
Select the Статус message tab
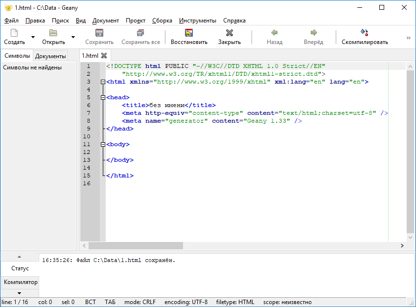20,268
